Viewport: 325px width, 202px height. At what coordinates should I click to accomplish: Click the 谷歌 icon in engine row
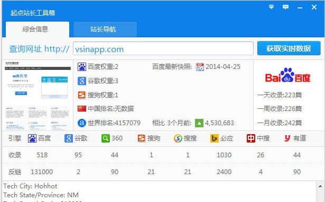(x=69, y=138)
